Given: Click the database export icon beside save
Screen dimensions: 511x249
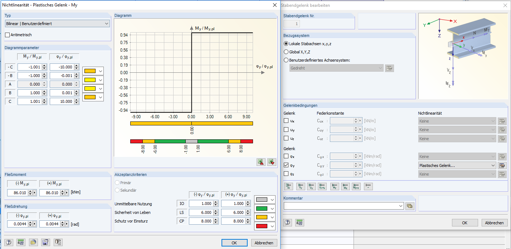Looking at the screenshot, I should coord(58,242).
